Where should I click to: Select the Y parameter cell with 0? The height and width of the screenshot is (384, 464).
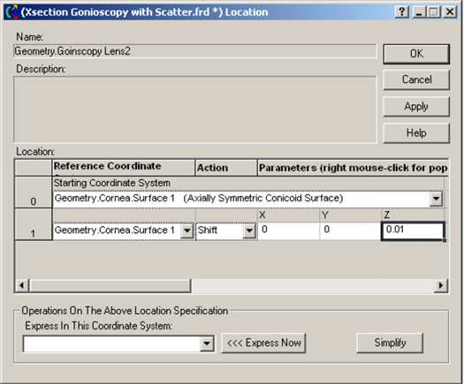350,230
